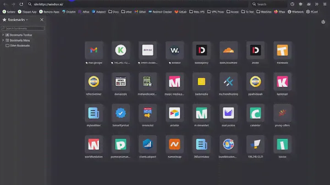Screen dimensions: 330x185
Task: Reload the page with the refresh button
Action: click(x=21, y=4)
